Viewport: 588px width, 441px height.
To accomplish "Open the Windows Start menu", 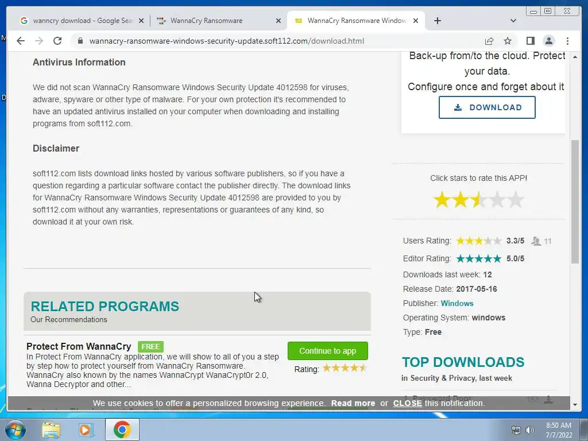I will 16,430.
